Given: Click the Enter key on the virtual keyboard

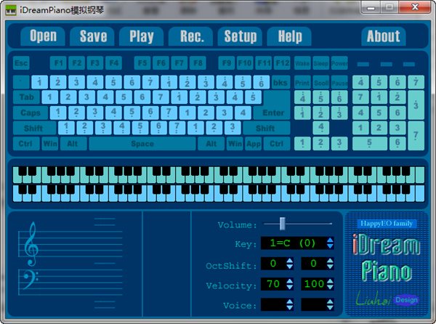Looking at the screenshot, I should point(274,113).
